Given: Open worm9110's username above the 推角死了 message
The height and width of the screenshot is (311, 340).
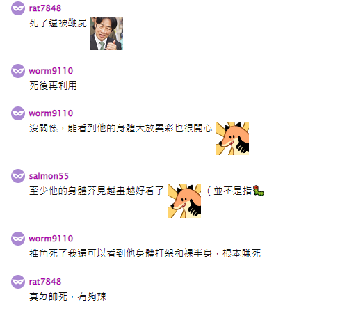Looking at the screenshot, I should point(51,239).
